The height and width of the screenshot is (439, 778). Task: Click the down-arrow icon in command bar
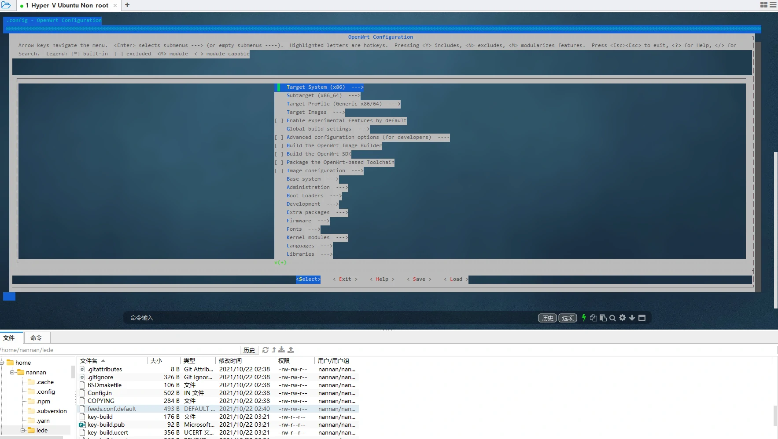(x=632, y=318)
